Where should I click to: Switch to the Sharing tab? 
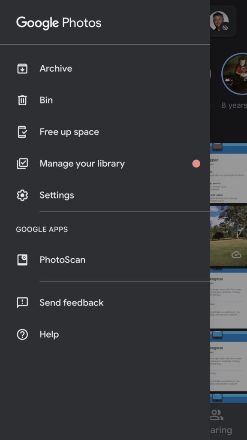221,422
